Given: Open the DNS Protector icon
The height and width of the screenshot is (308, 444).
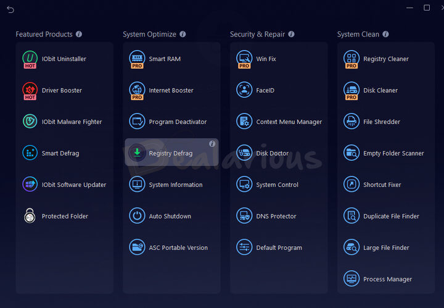Looking at the screenshot, I should pyautogui.click(x=244, y=216).
